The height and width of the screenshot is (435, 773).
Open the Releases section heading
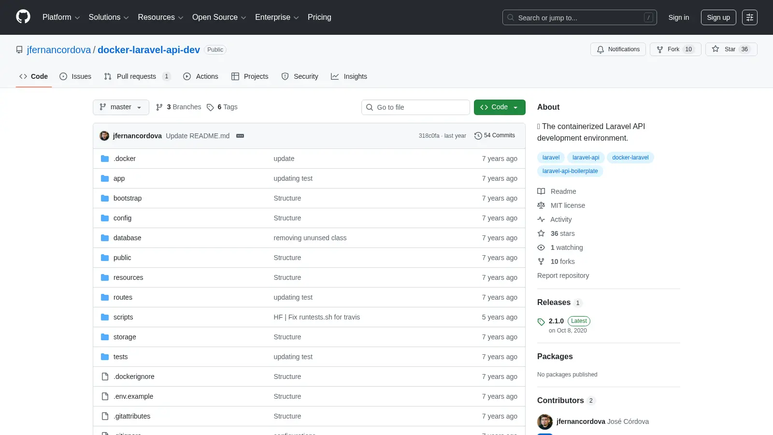tap(554, 303)
